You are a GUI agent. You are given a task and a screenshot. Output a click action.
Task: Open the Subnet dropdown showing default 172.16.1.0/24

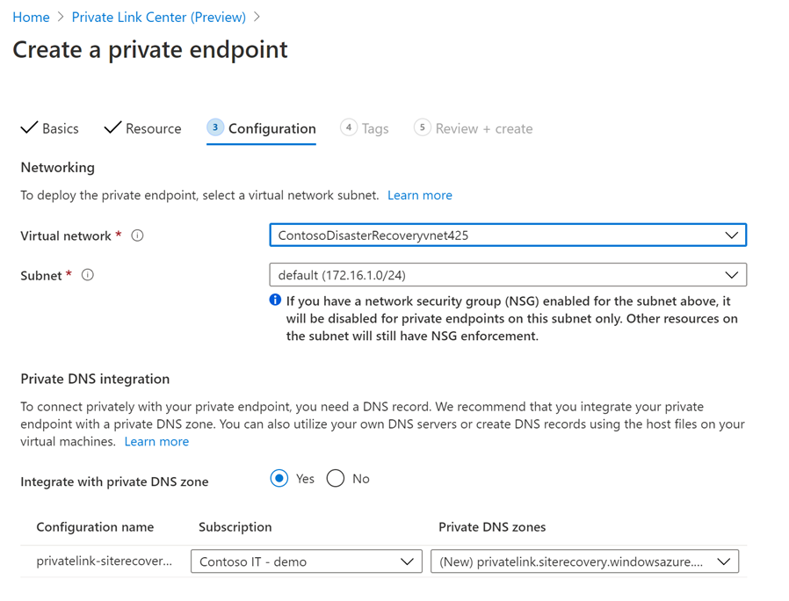click(x=731, y=274)
